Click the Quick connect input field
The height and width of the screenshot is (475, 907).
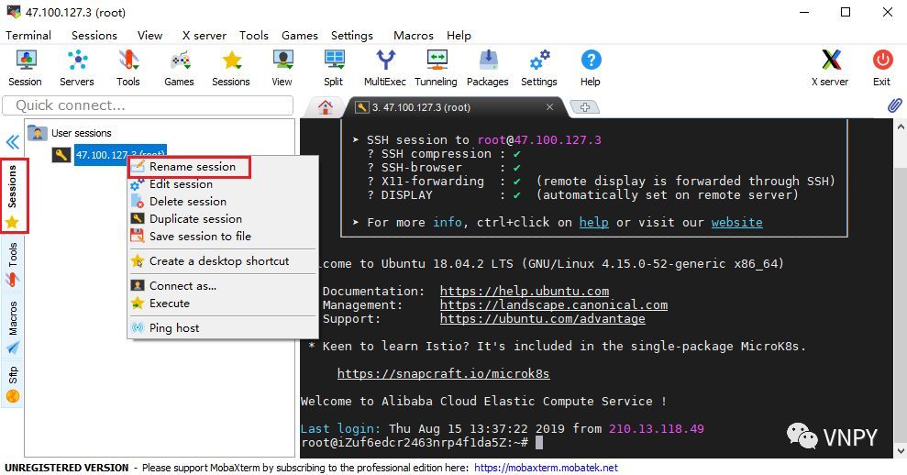(x=148, y=105)
